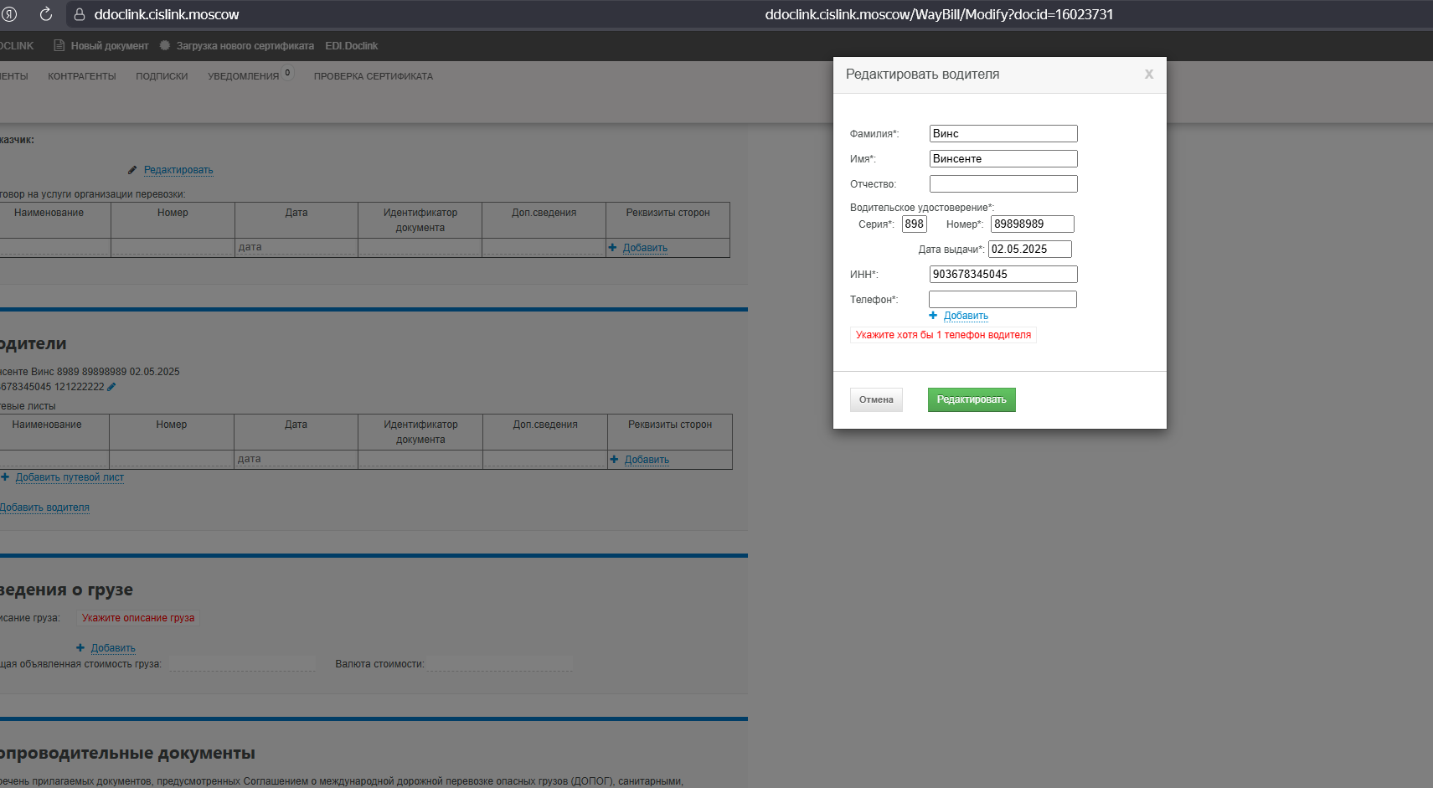This screenshot has width=1433, height=788.
Task: Click plus icon beside Добавить путевой лист
Action: [x=5, y=477]
